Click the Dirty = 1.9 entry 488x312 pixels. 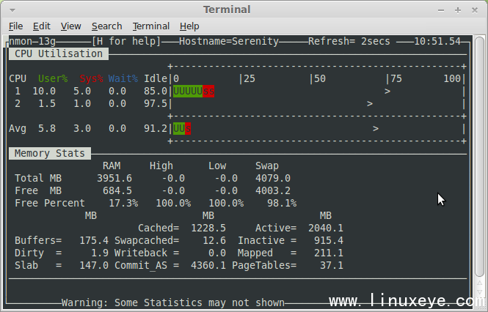(x=62, y=253)
